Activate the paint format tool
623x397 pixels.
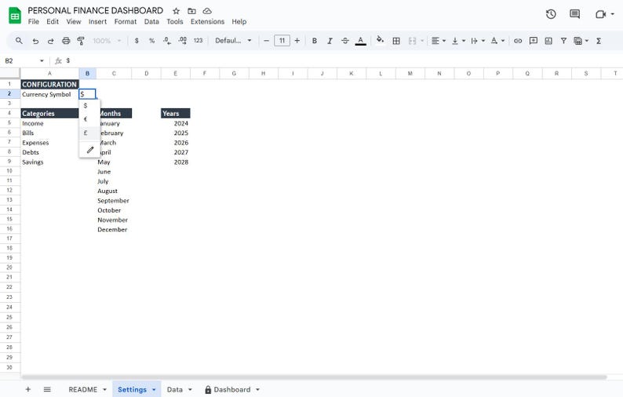click(x=81, y=41)
